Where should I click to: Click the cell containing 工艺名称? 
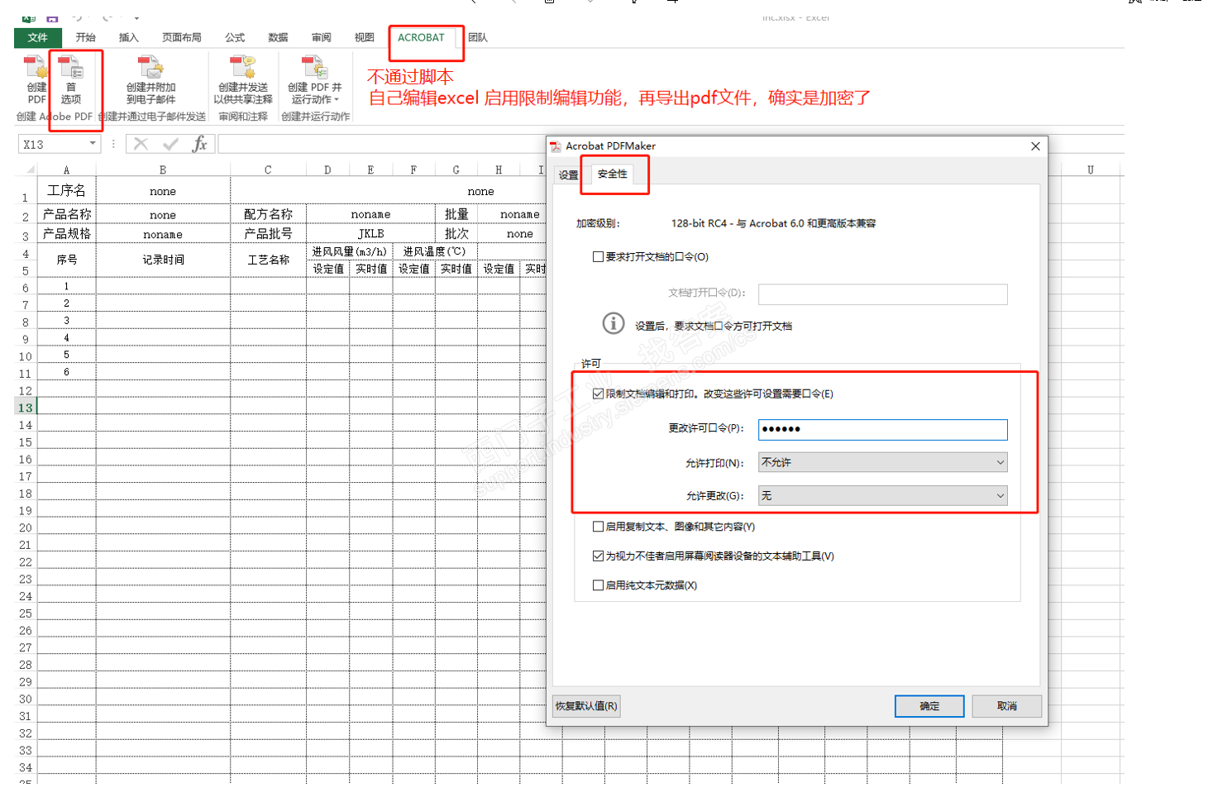268,260
